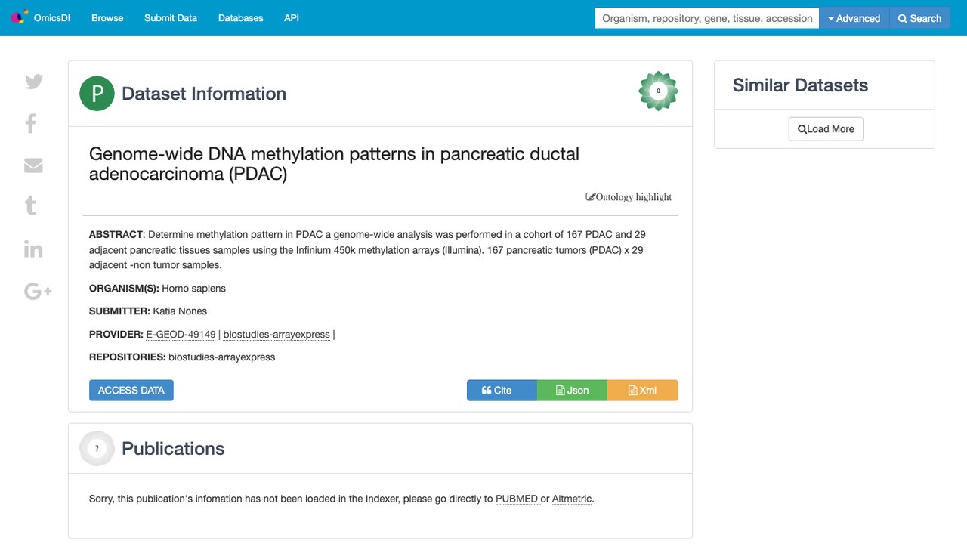Download dataset as Json

(572, 390)
